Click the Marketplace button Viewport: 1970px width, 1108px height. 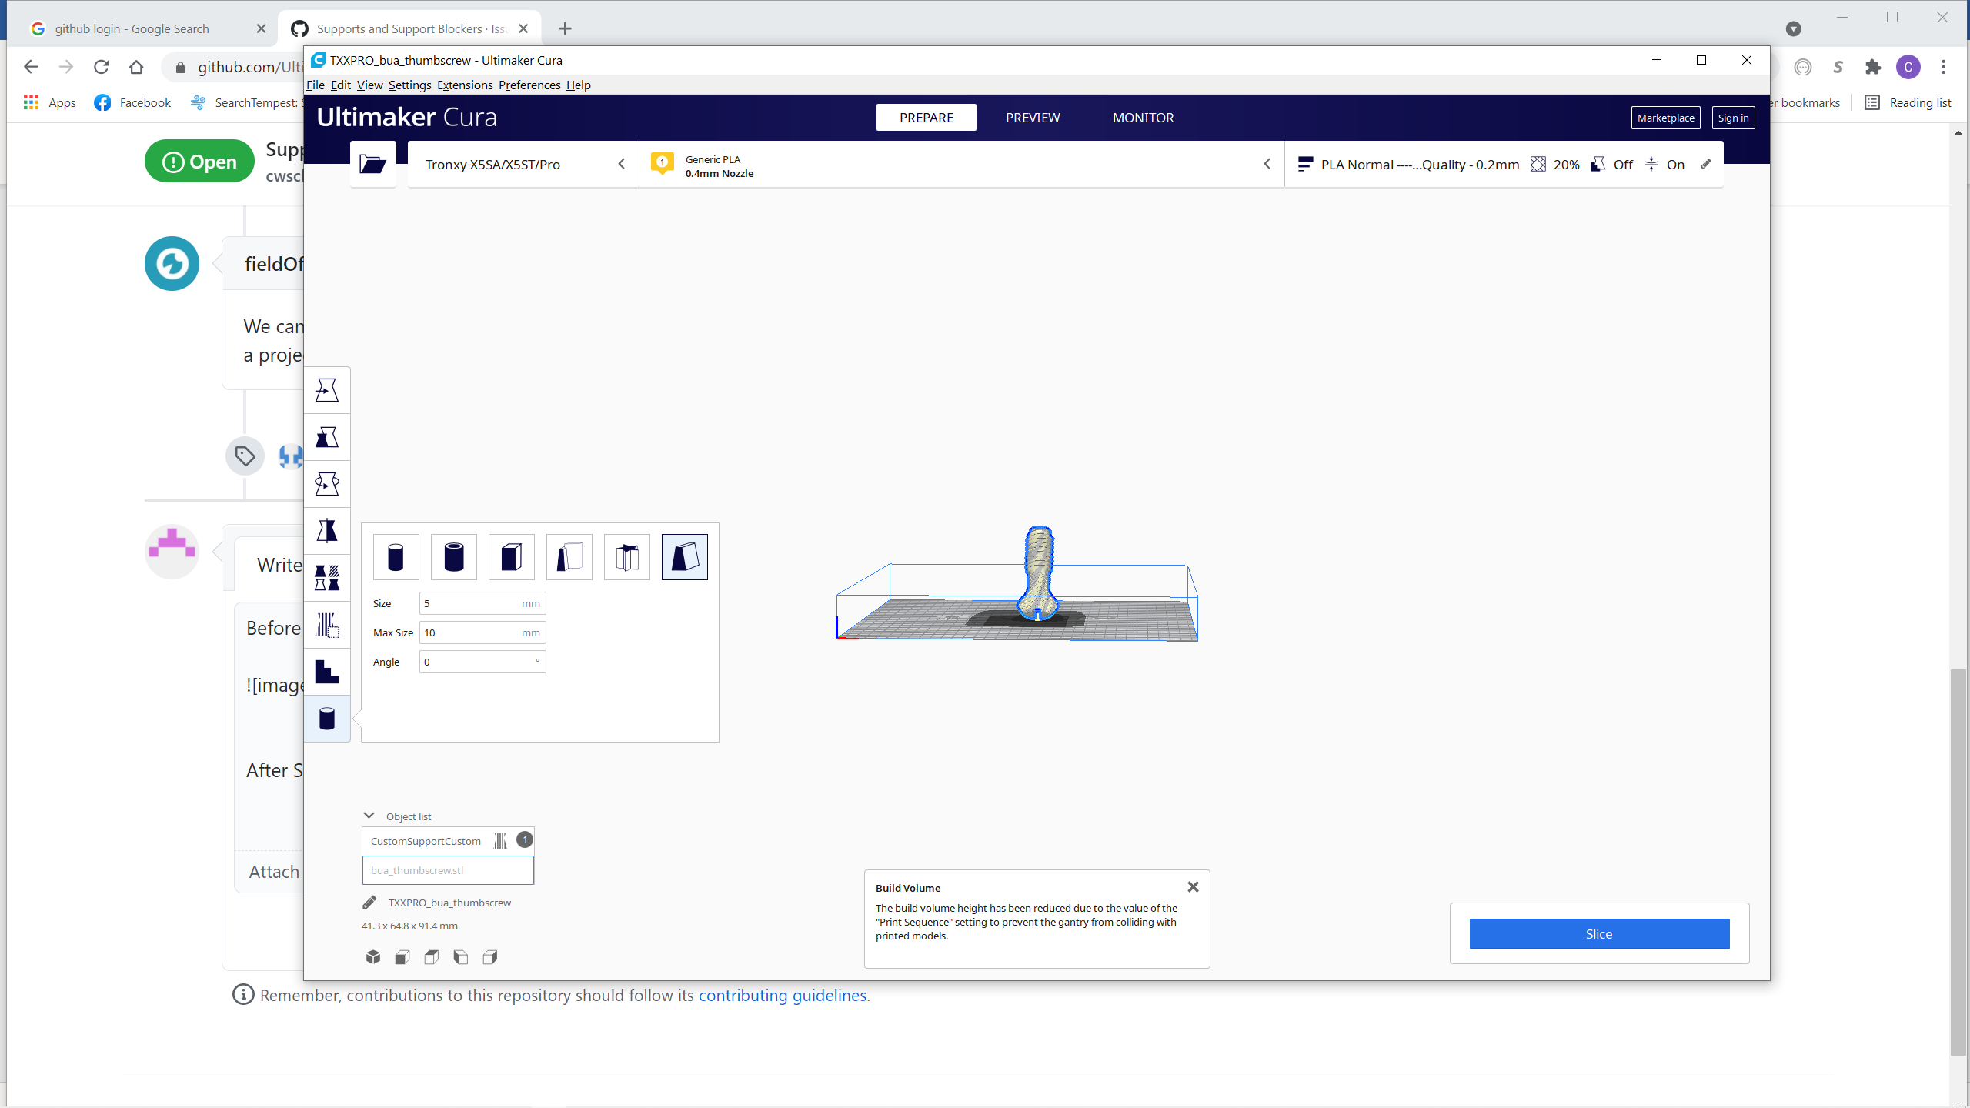pyautogui.click(x=1665, y=117)
